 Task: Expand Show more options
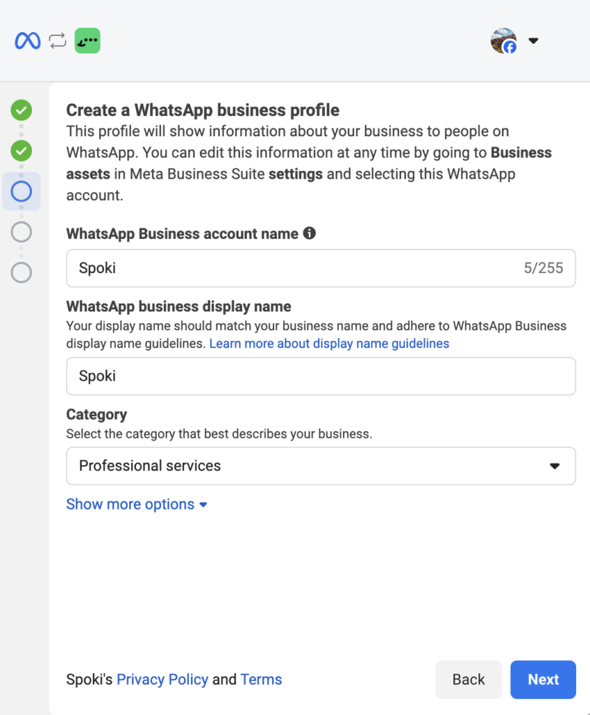pyautogui.click(x=137, y=504)
